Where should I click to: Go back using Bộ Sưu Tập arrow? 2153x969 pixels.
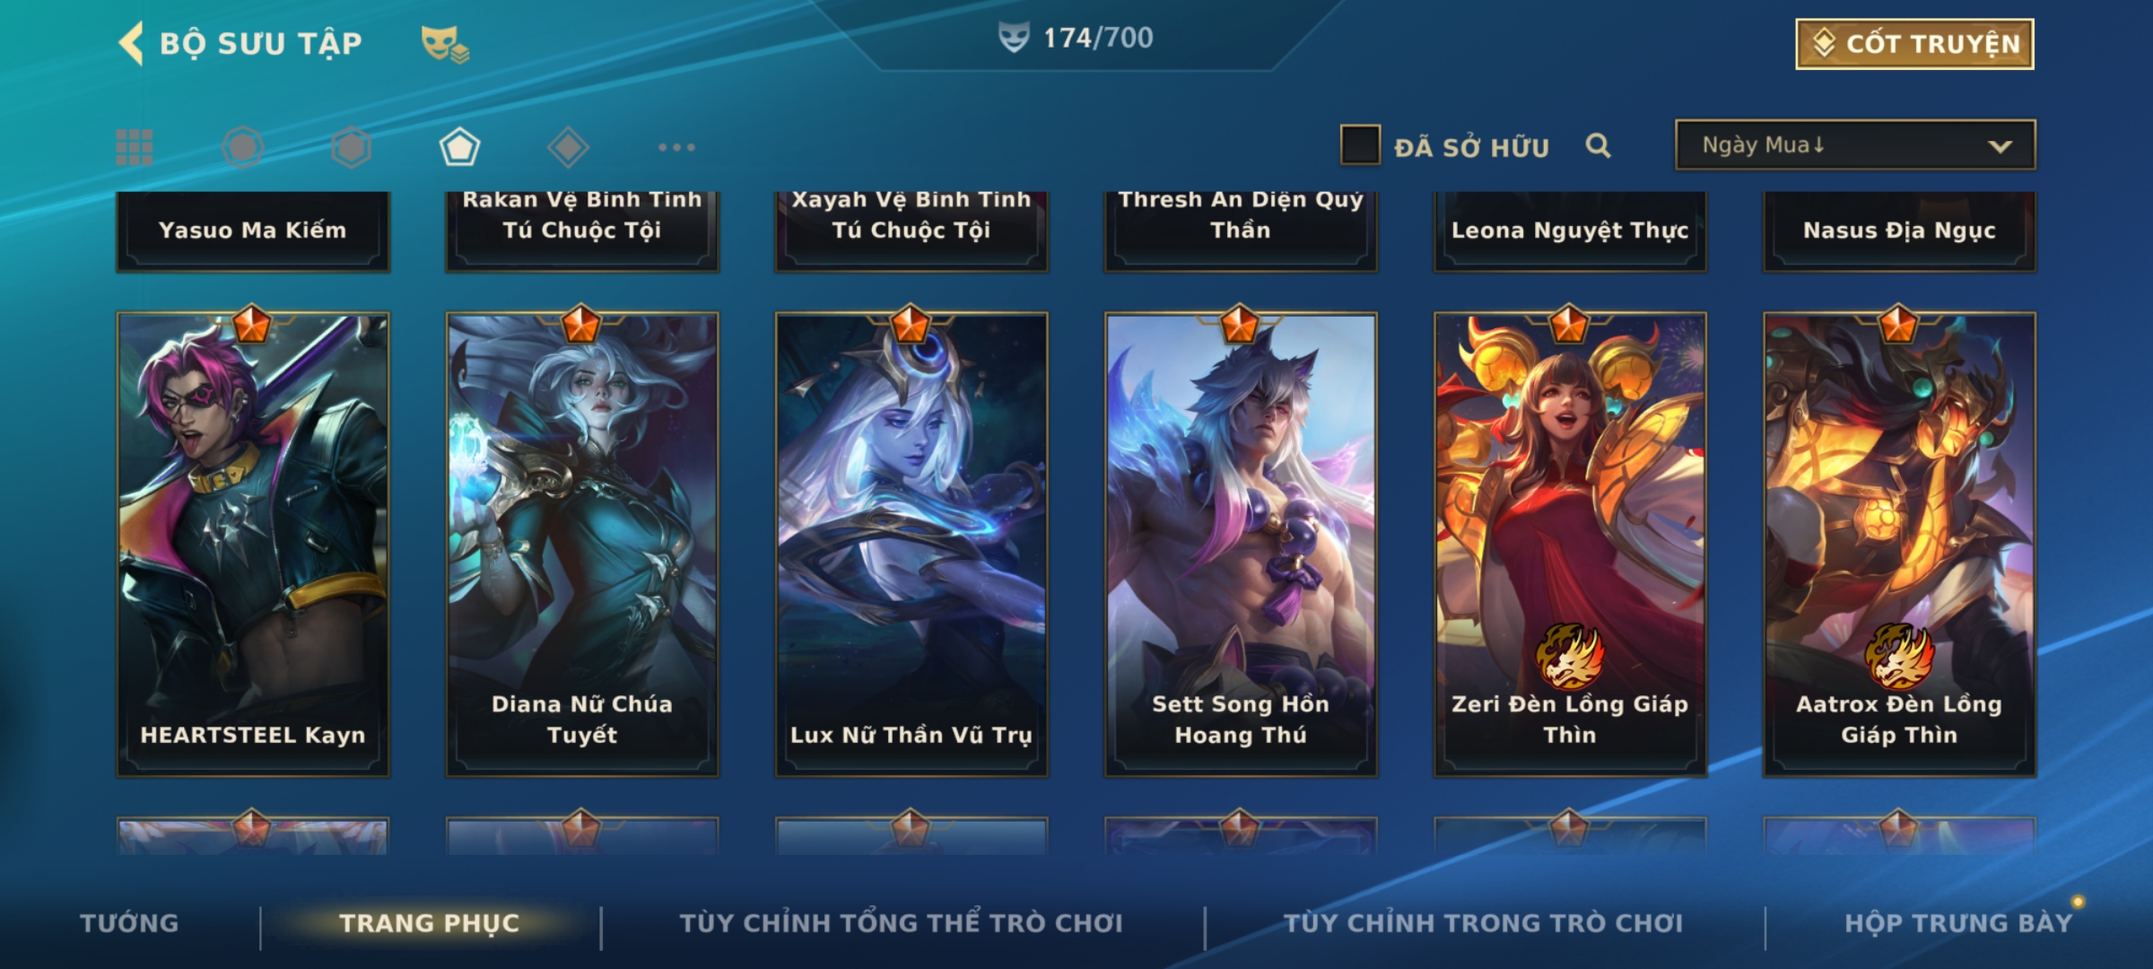132,43
